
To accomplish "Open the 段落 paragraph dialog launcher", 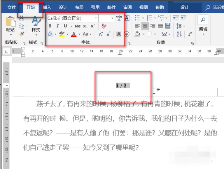I will pos(192,43).
